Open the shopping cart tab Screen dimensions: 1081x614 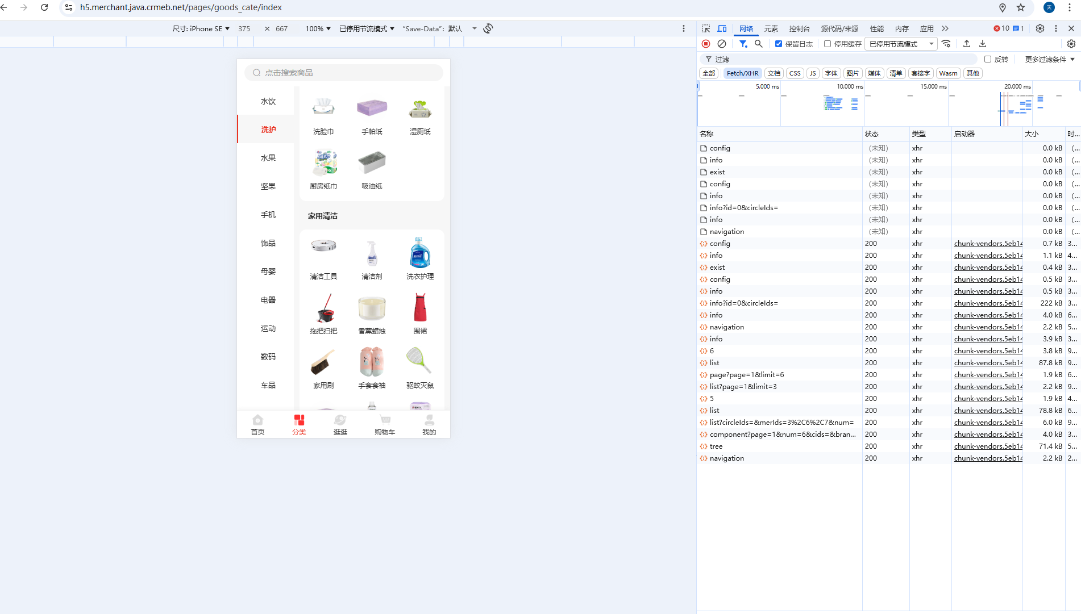(385, 424)
